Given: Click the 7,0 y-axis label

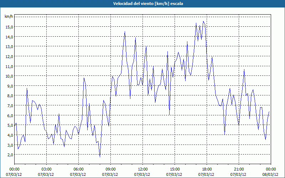Looking at the screenshot, I should point(10,106).
